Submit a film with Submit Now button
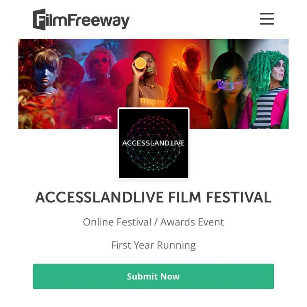307x307 pixels. (153, 276)
